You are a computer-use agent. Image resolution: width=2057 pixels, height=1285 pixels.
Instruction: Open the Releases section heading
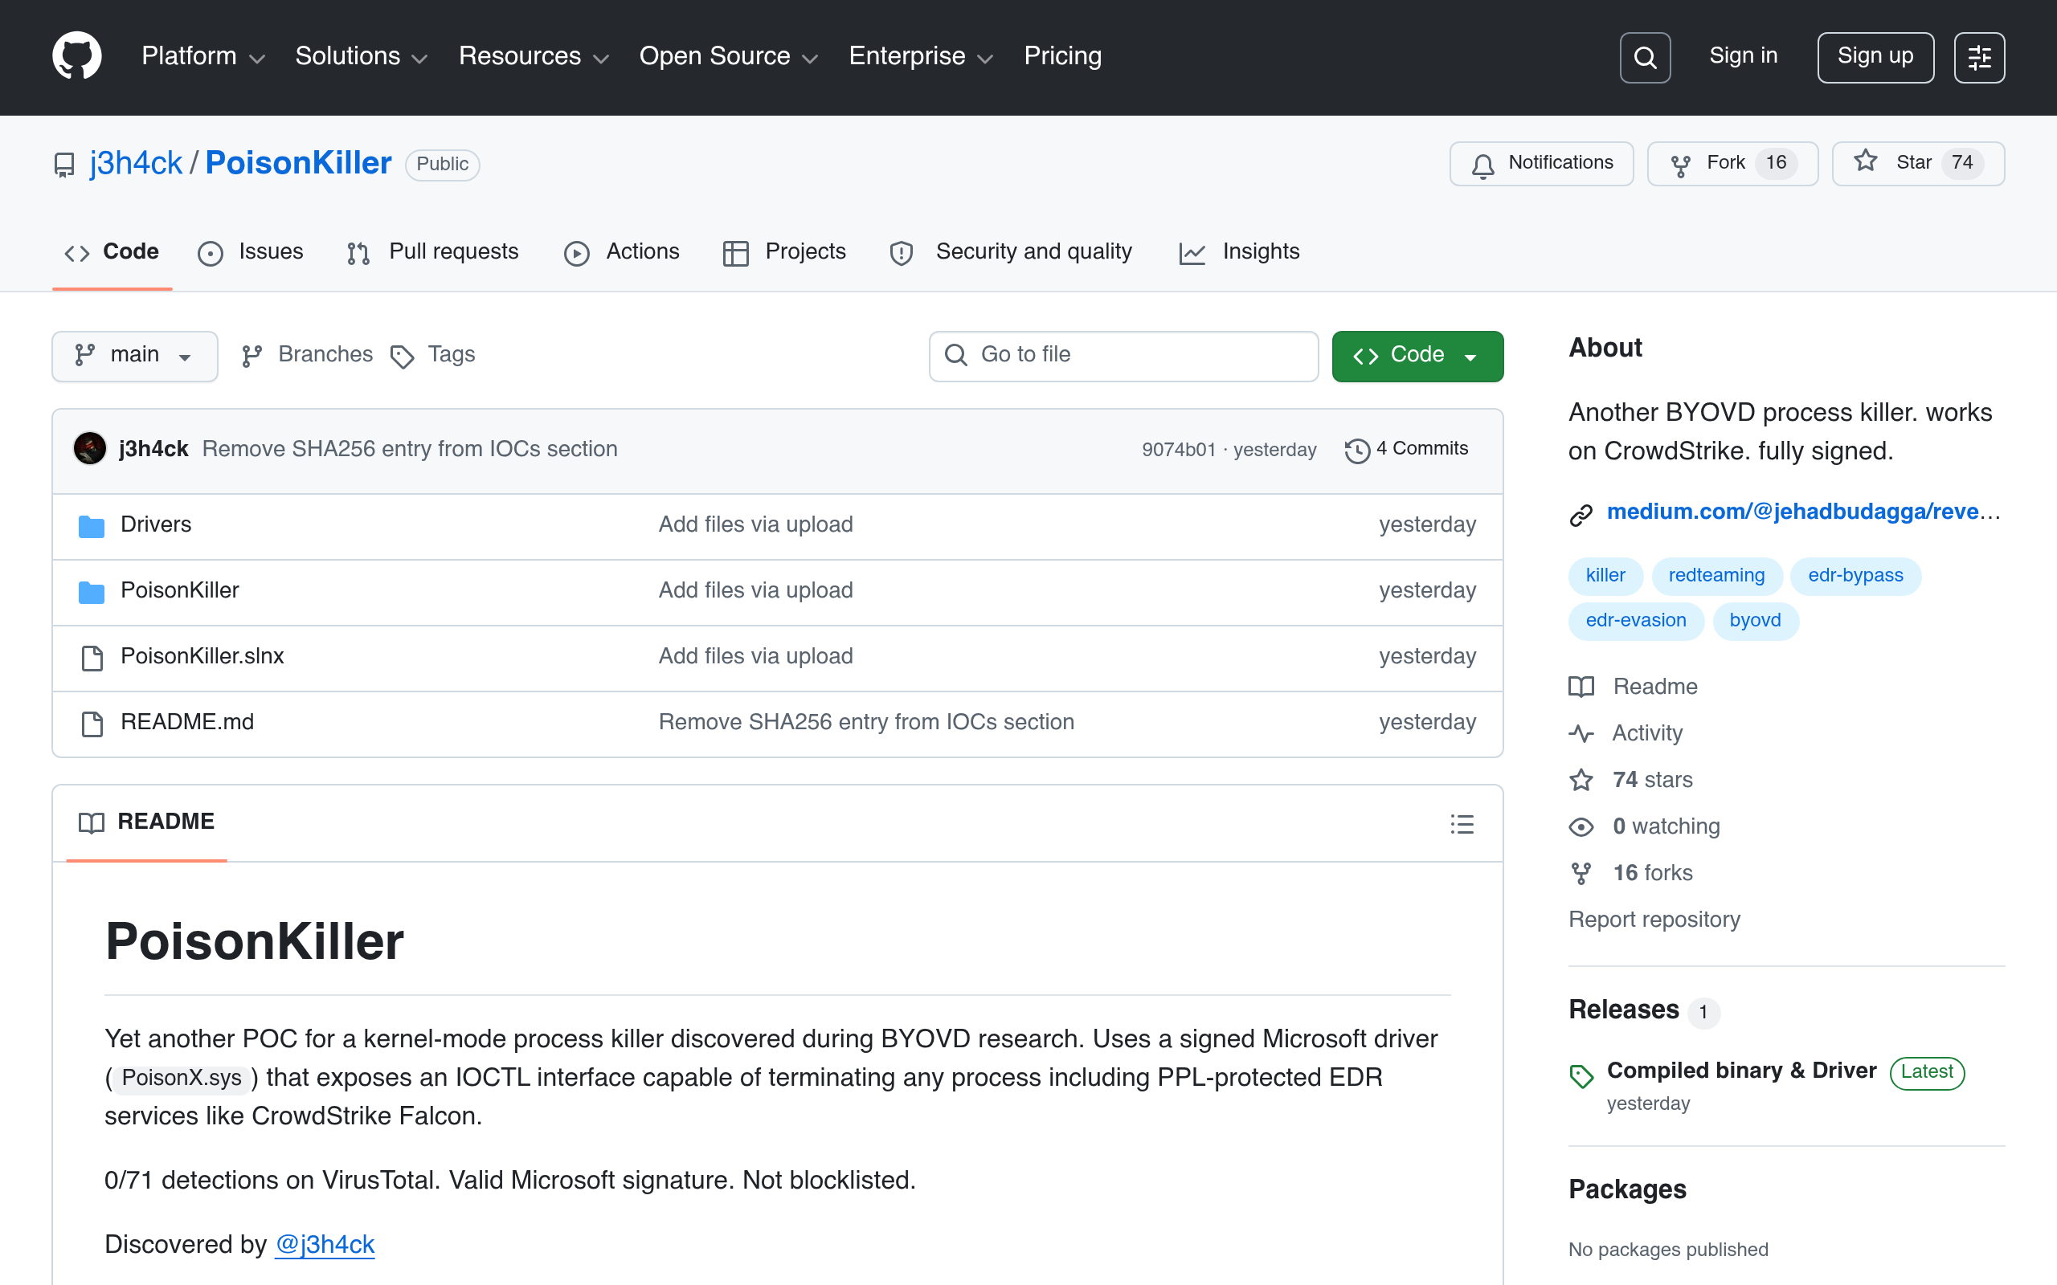(x=1623, y=1010)
